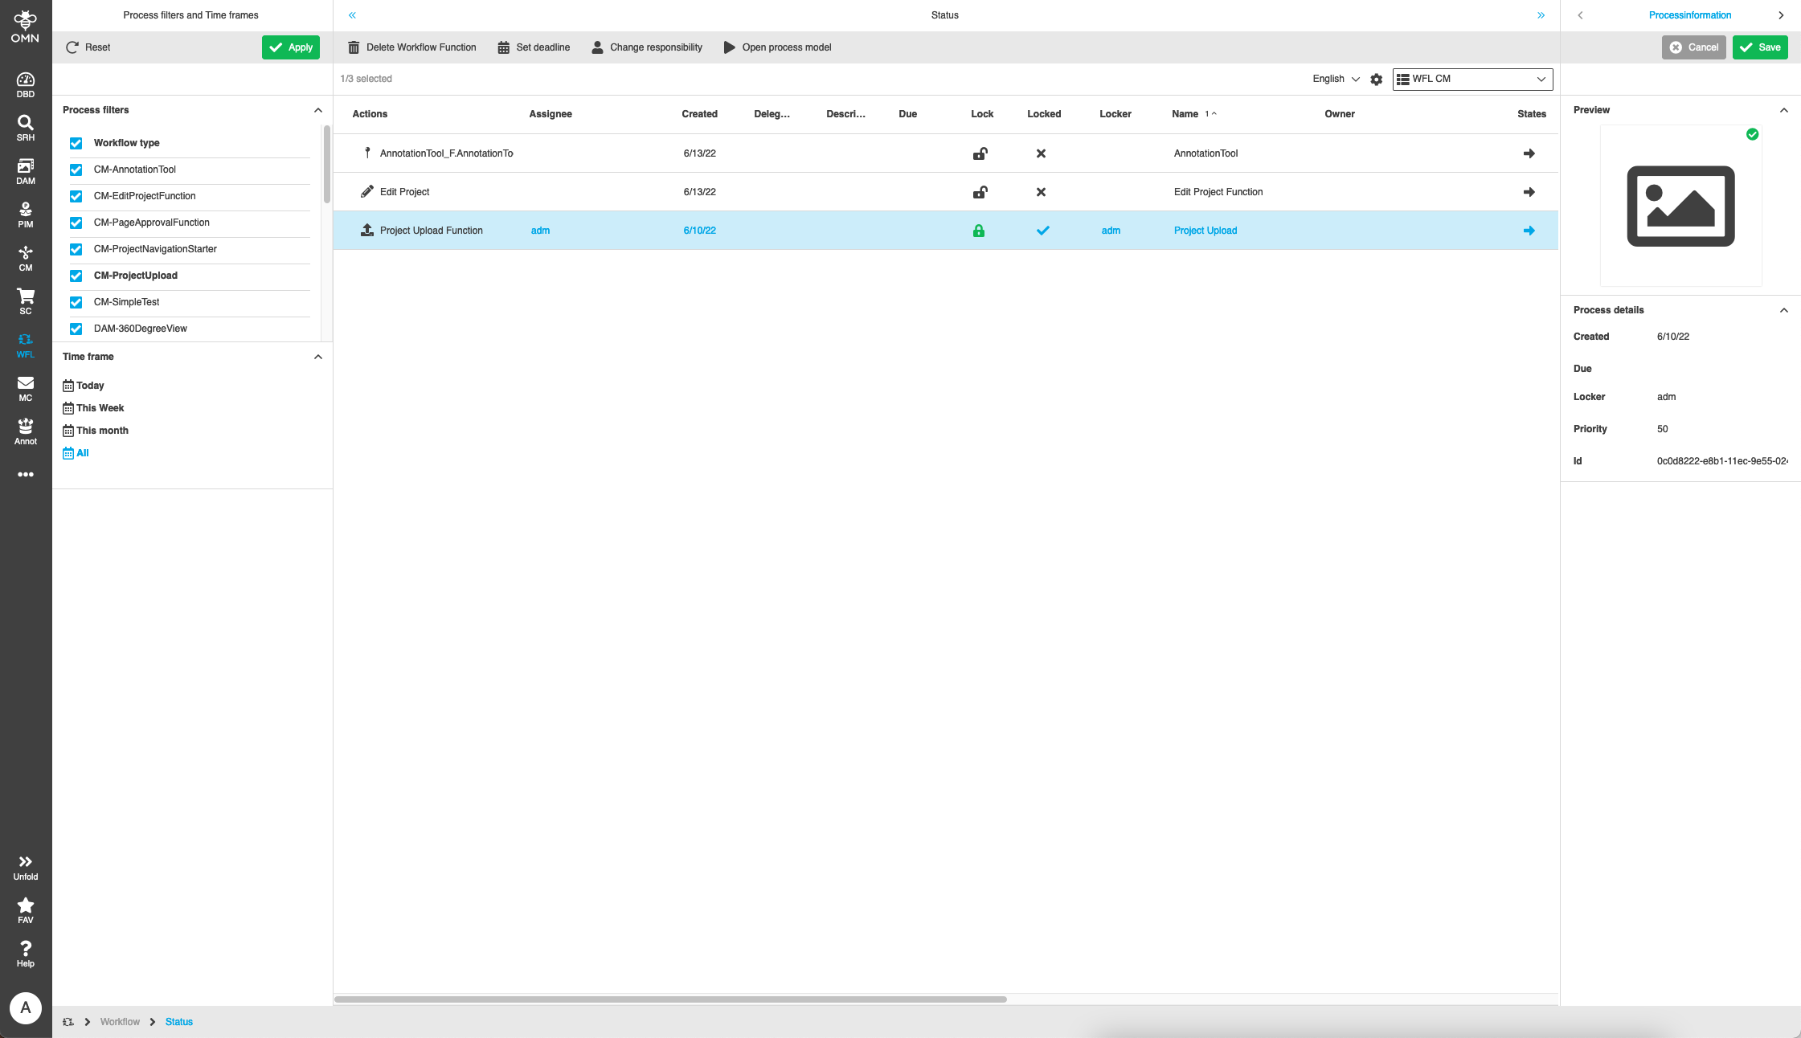Click the Apply button in filters panel
This screenshot has width=1801, height=1038.
[x=290, y=47]
